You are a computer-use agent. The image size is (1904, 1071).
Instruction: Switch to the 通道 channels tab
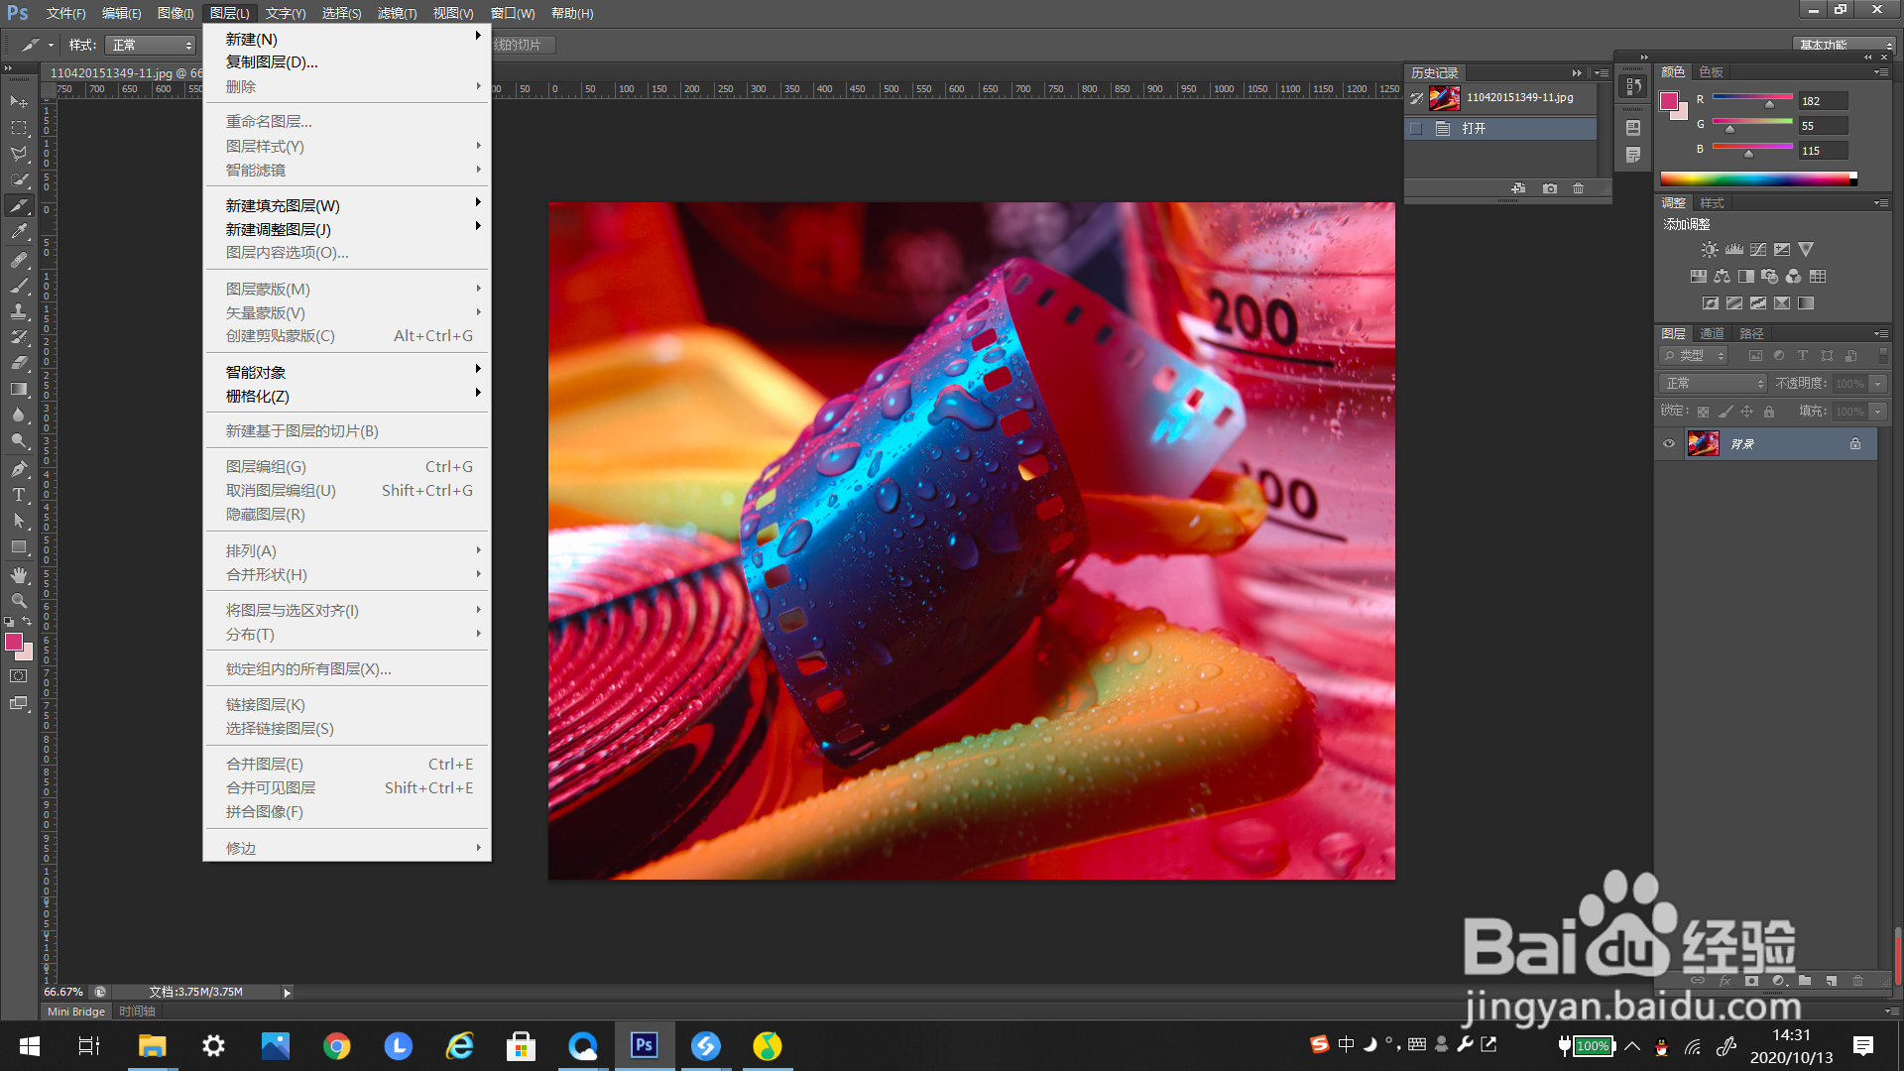point(1712,334)
